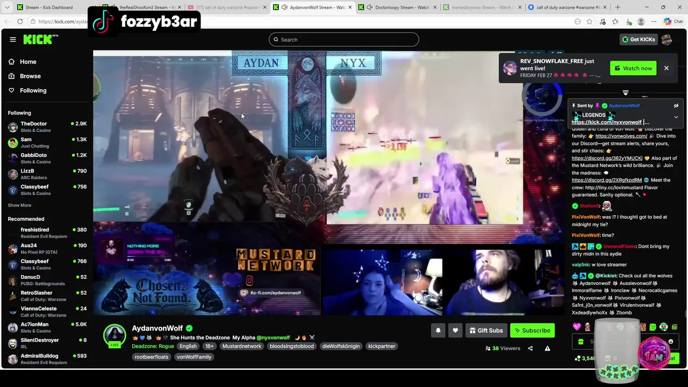Open the 38 Viewers list
Viewport: 688px width, 387px height.
[x=503, y=348]
